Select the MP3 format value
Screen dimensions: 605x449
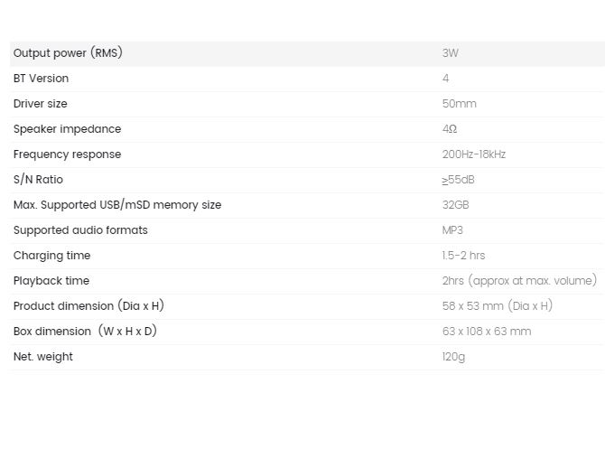[452, 230]
